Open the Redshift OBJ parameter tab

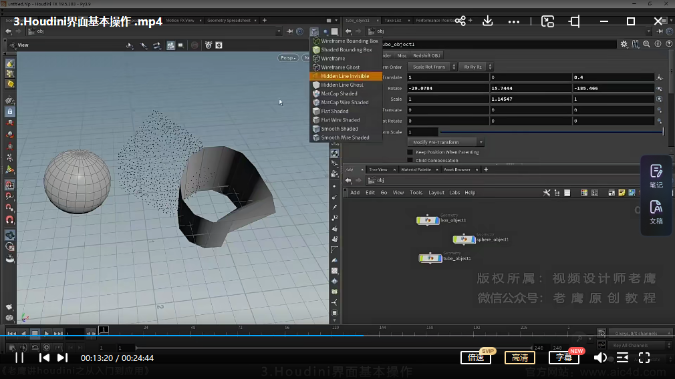pos(426,55)
